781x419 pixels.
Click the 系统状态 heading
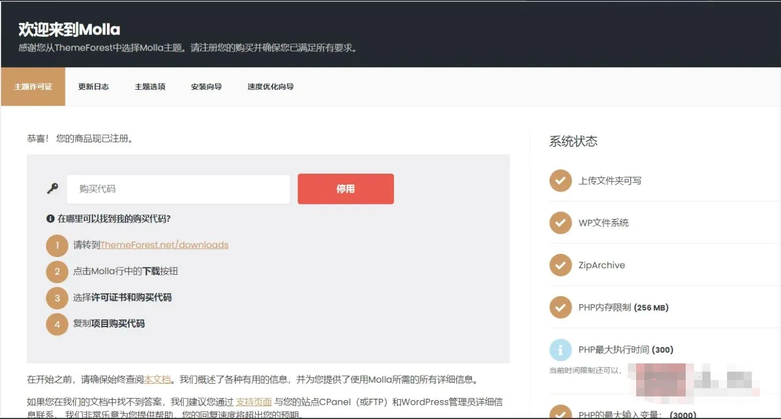[573, 142]
